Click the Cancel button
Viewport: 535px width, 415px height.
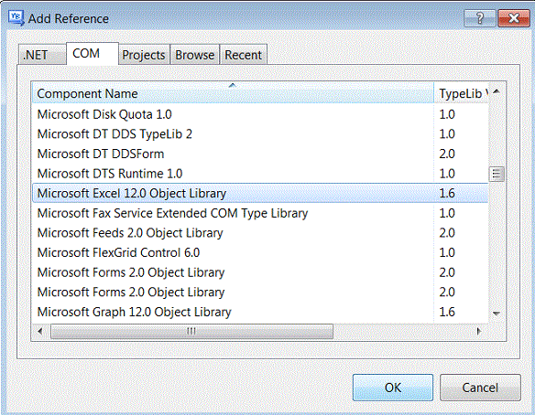tap(480, 388)
